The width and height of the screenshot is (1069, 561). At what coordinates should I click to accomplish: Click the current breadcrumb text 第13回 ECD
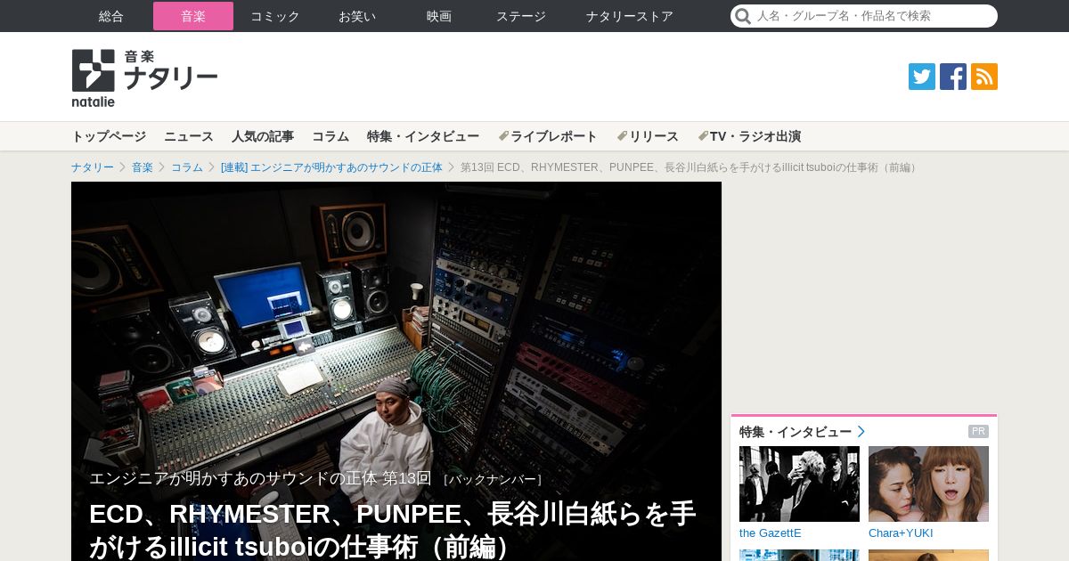[x=690, y=167]
